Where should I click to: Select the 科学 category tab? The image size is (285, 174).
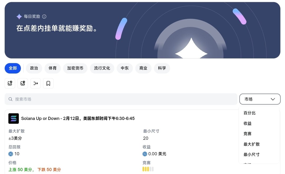(162, 68)
